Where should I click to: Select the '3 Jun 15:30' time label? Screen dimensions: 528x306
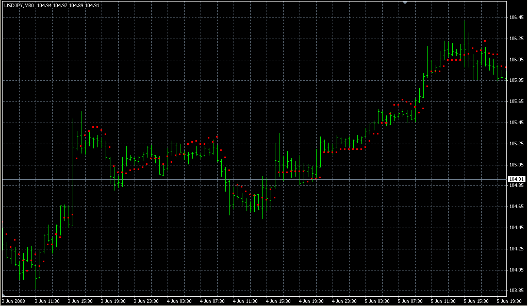[81, 301]
